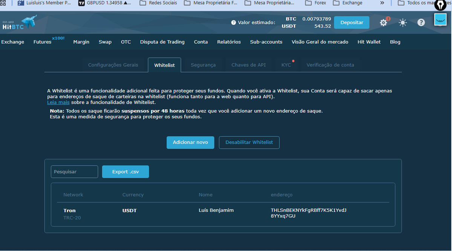Open the OTC menu item
Image resolution: width=452 pixels, height=251 pixels.
coord(126,42)
